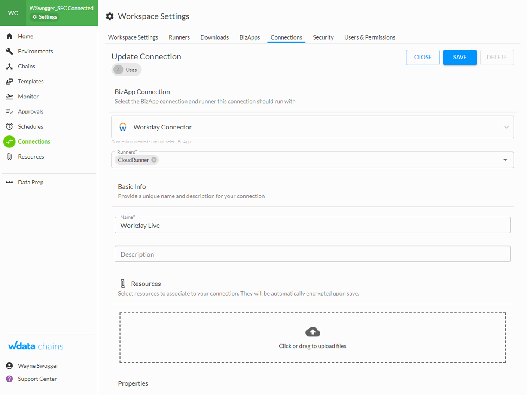Open the Support Center

[x=37, y=379]
